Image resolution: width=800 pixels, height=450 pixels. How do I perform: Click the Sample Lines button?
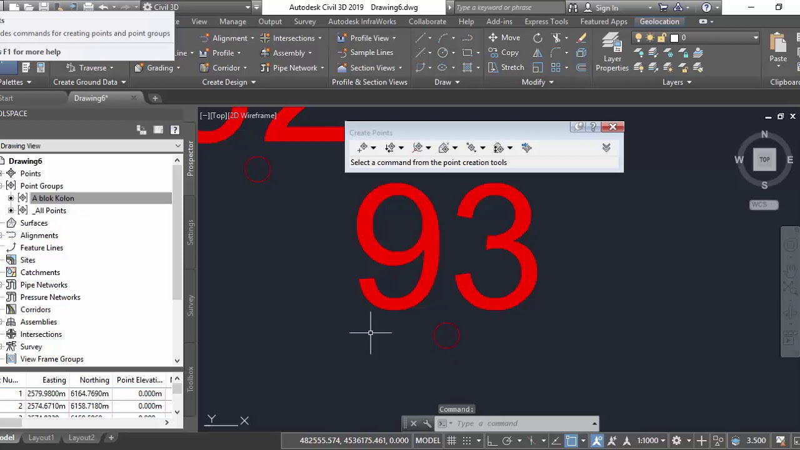click(x=365, y=52)
